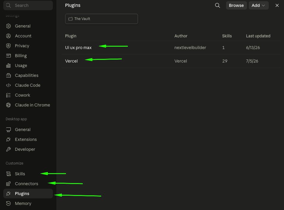This screenshot has width=284, height=210.
Task: Open the Cowork checklist icon
Action: (x=8, y=95)
